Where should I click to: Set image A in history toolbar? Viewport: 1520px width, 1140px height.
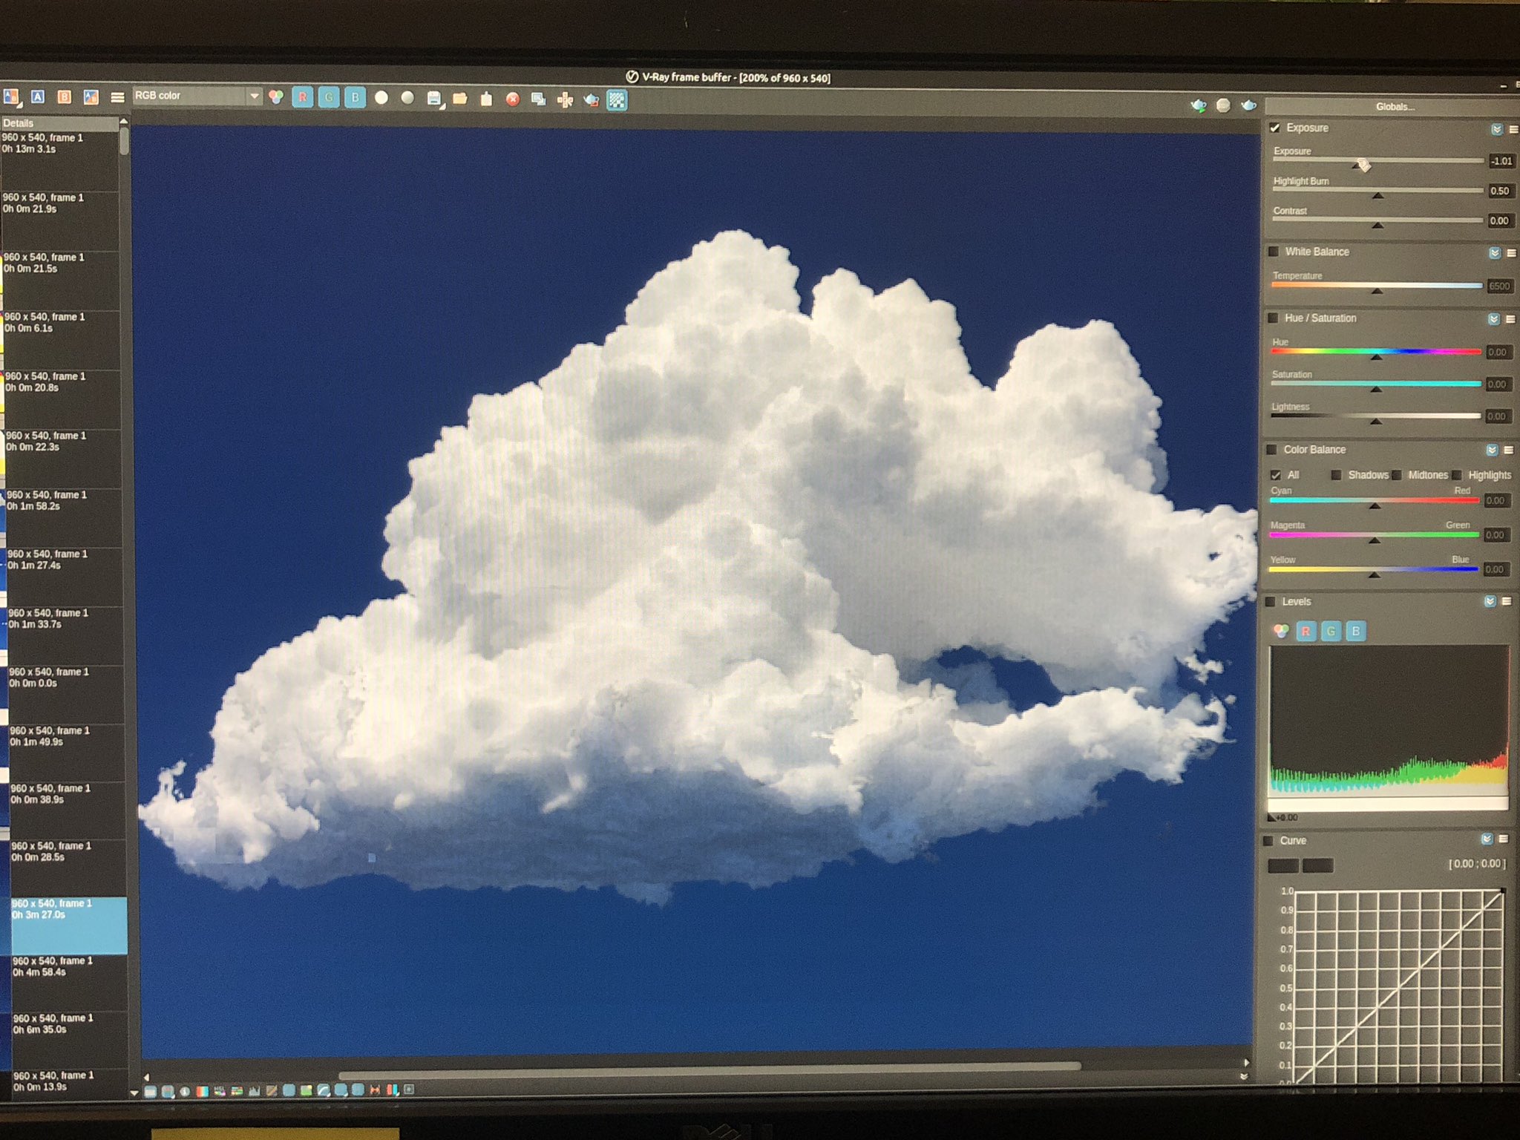(x=38, y=97)
